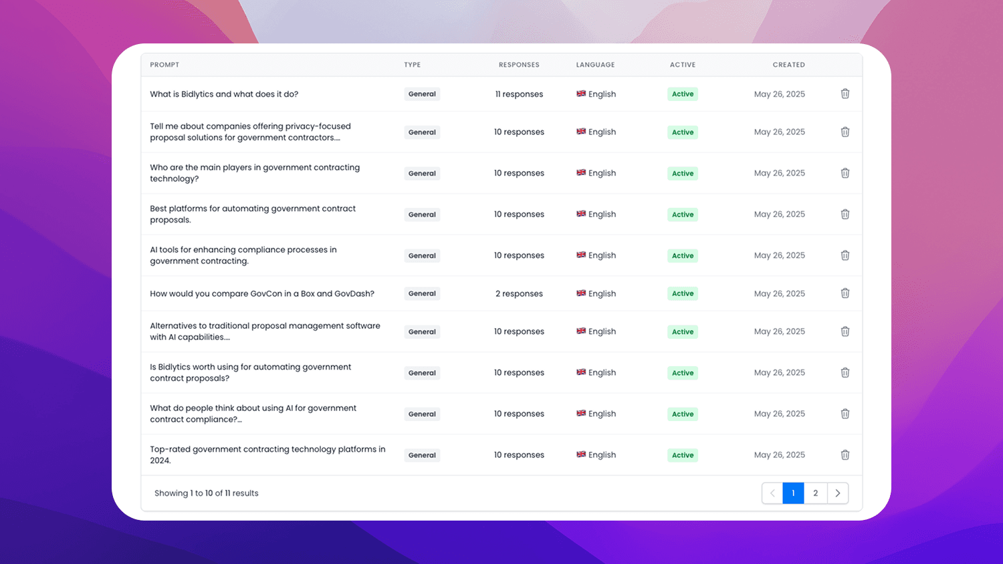
Task: Click the General type badge on the Bidlytics prompt
Action: click(422, 94)
